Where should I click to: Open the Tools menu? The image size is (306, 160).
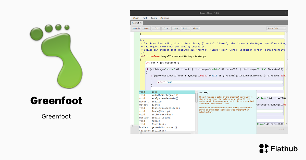tap(154, 18)
